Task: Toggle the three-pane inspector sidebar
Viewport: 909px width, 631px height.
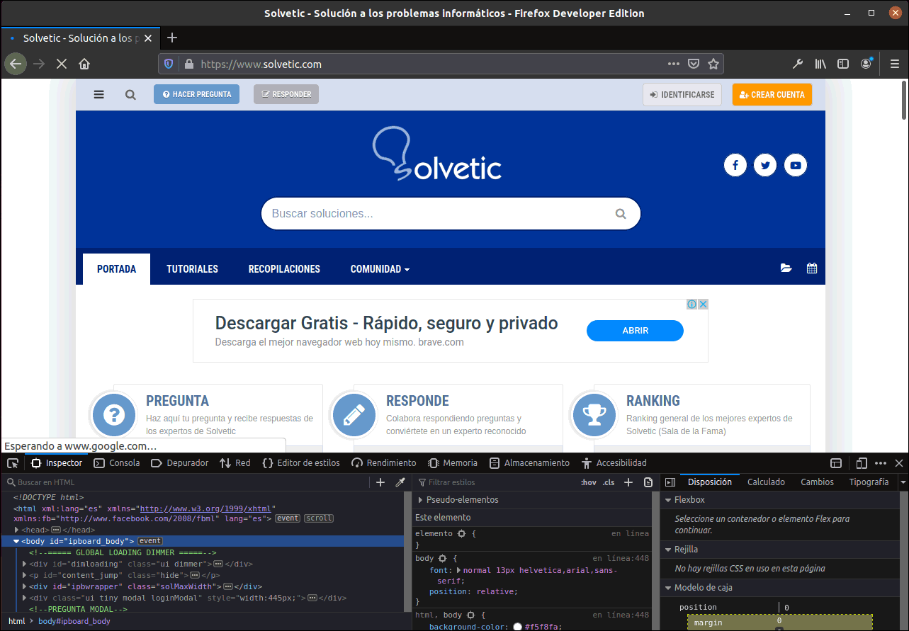Action: point(670,482)
